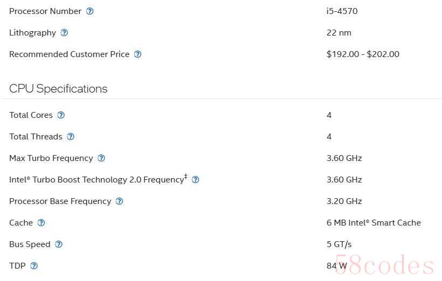The image size is (442, 281).
Task: Click the i5-4570 processor number value
Action: 342,11
